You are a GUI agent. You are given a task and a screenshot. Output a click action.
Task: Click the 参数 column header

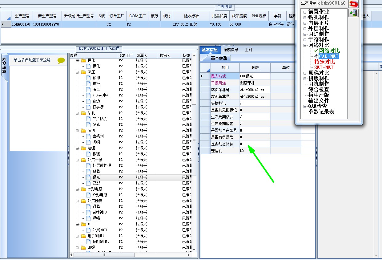255,68
